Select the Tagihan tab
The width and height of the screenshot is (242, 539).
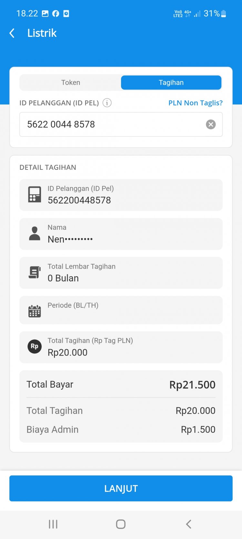pos(171,82)
